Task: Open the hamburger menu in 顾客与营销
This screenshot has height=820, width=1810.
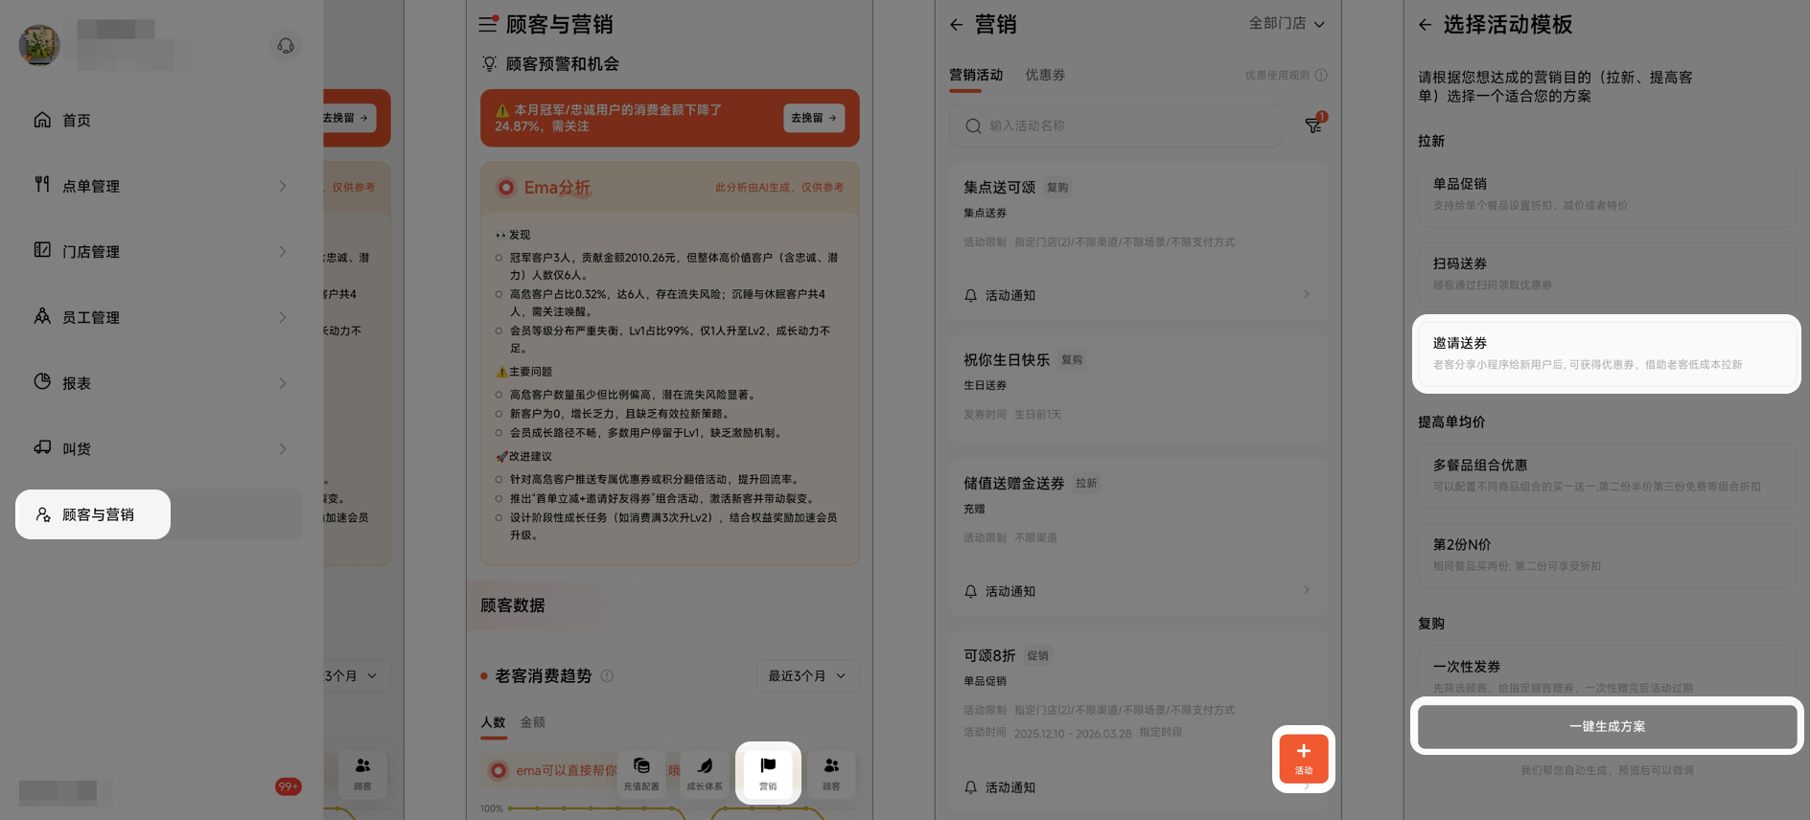Action: pos(488,24)
